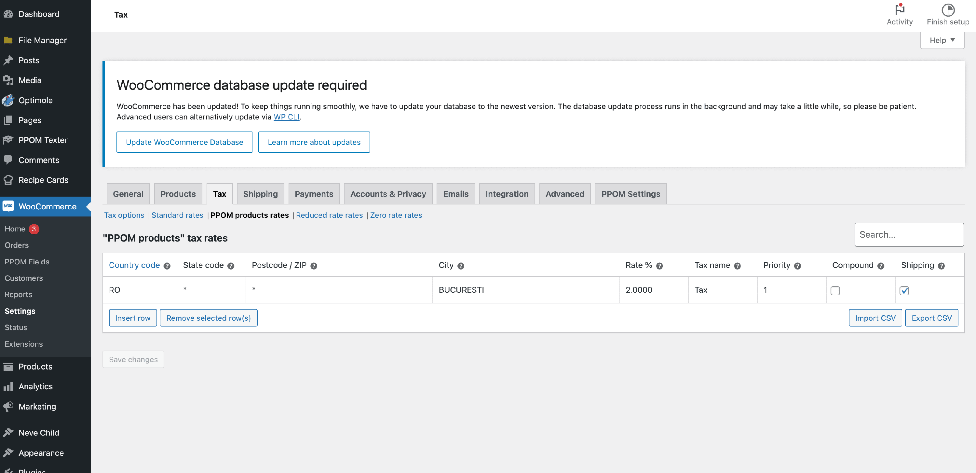Viewport: 976px width, 473px height.
Task: Click the Analytics bar chart icon
Action: coord(8,387)
